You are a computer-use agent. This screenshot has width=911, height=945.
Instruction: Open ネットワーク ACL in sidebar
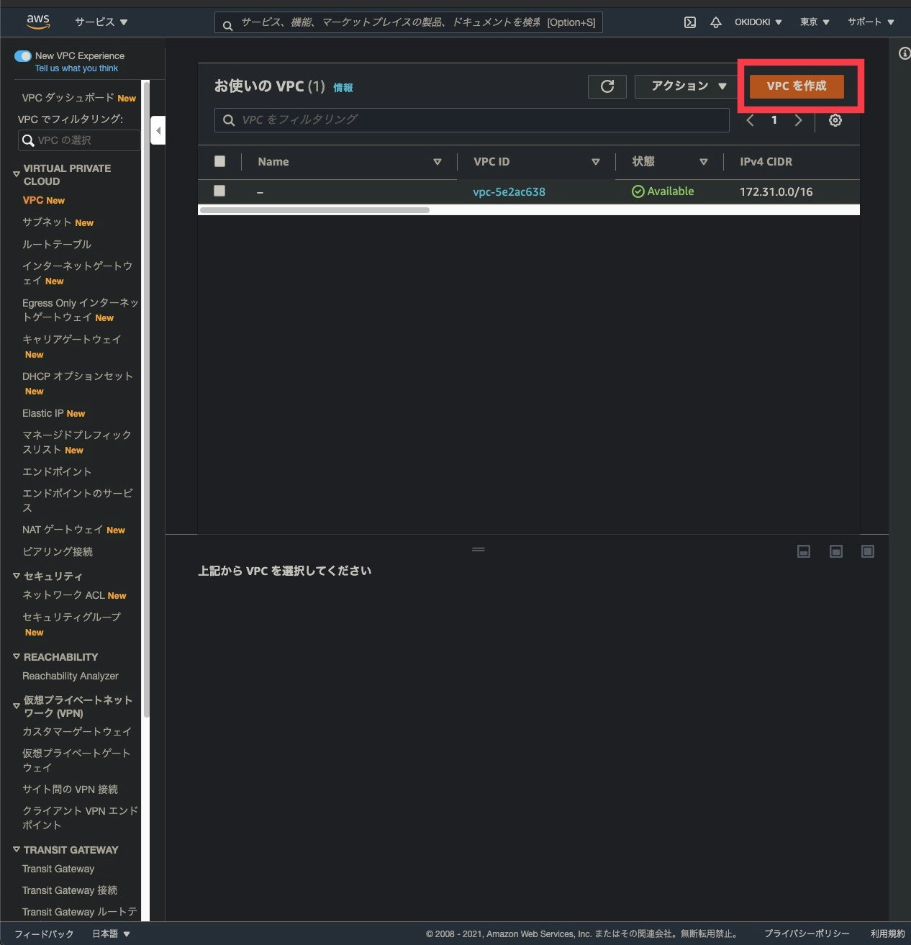point(63,595)
